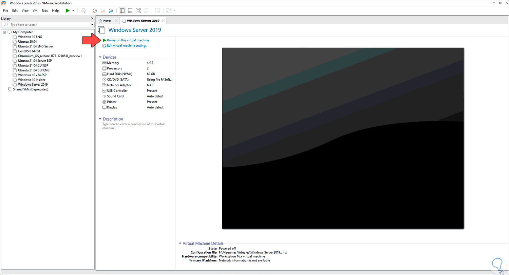Screen dimensions: 509x275
Task: Select Ubuntu 21.04 GUI ESP VM
Action: click(x=33, y=65)
